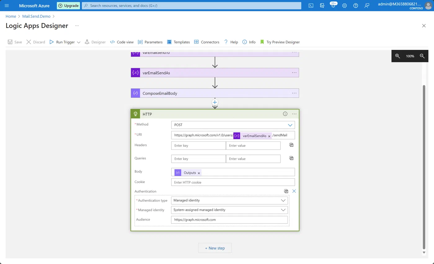
Task: Open notifications bell icon
Action: click(333, 6)
